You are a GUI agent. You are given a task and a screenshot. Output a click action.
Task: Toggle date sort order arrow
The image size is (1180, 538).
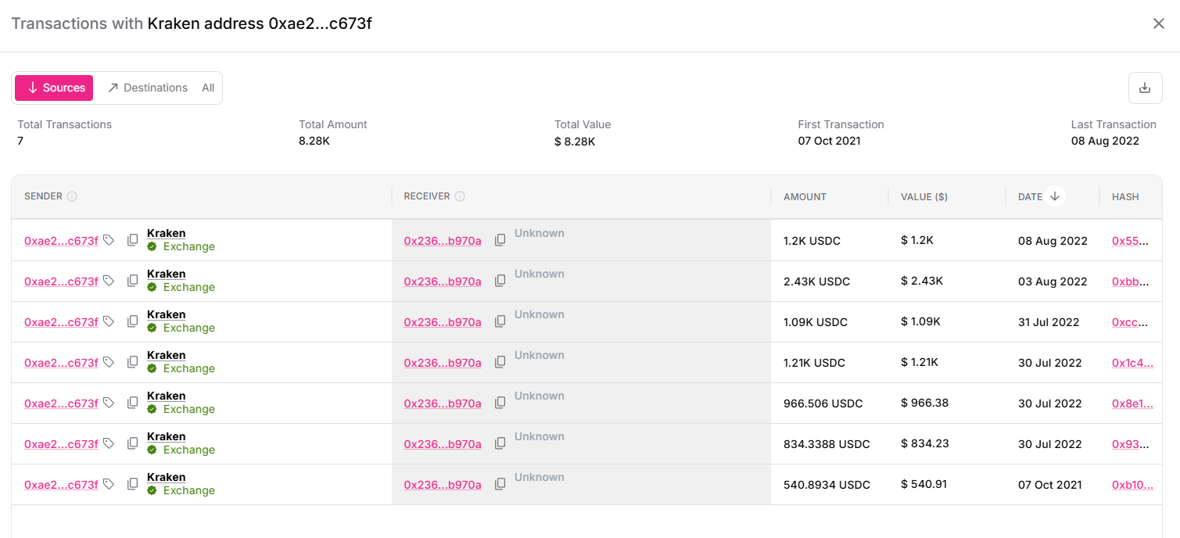point(1054,196)
